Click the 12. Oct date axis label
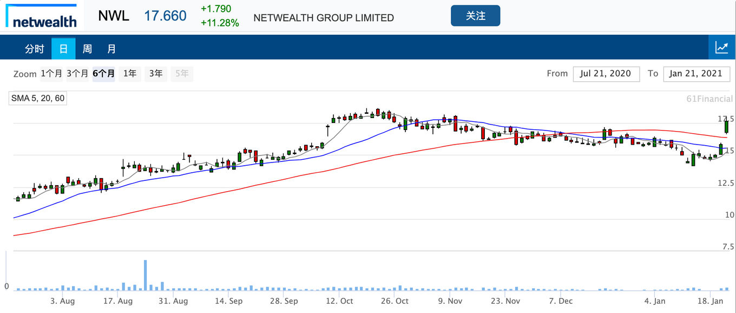This screenshot has height=313, width=736. pos(339,301)
